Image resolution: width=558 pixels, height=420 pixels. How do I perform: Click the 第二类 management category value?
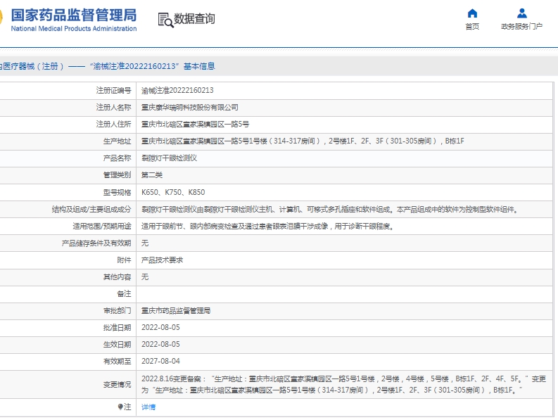tap(152, 175)
